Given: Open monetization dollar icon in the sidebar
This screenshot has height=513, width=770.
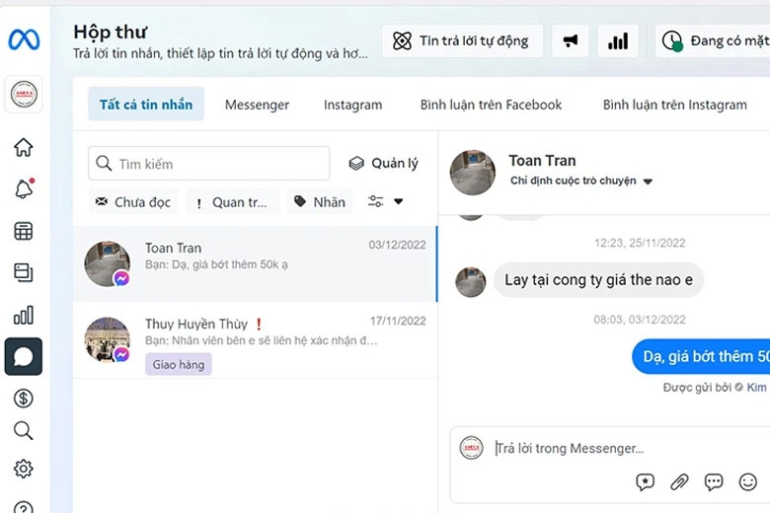Looking at the screenshot, I should 24,399.
